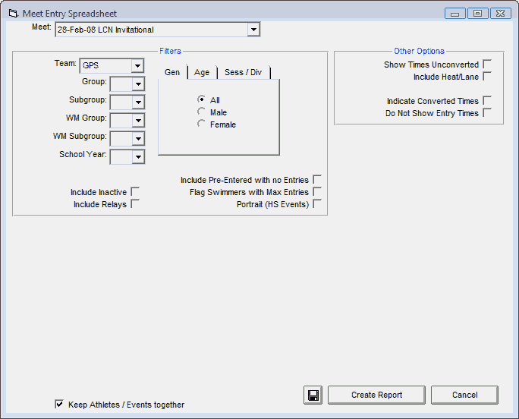The height and width of the screenshot is (419, 519).
Task: Open the Meet selection dropdown
Action: [253, 30]
